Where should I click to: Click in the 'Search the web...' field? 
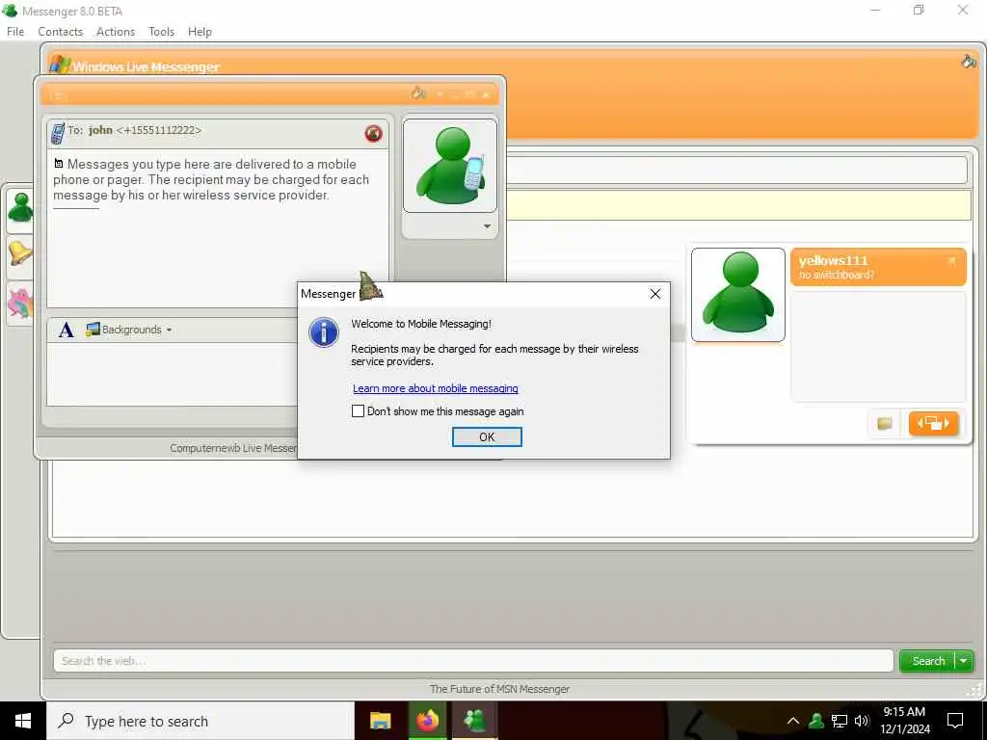(473, 661)
